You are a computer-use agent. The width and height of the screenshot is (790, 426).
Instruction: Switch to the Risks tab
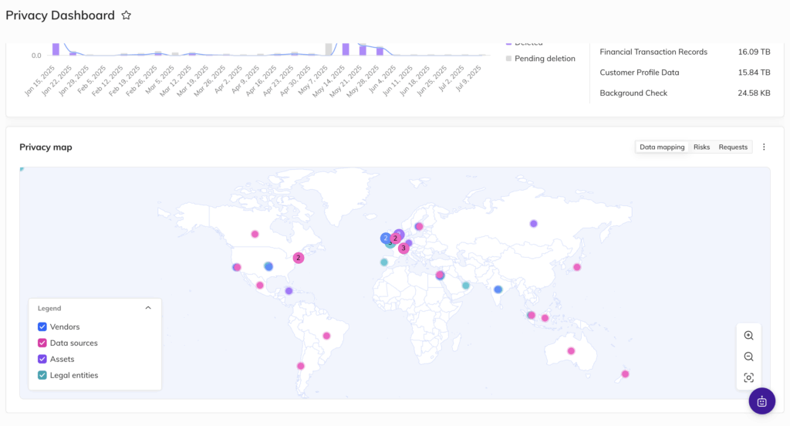point(701,147)
